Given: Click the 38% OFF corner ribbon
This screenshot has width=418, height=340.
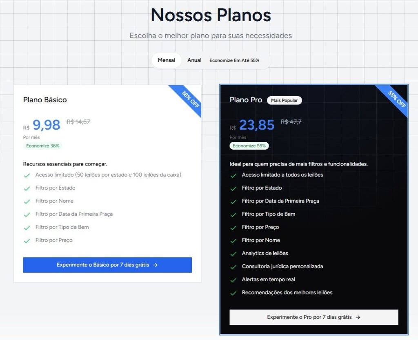Looking at the screenshot, I should tap(189, 100).
